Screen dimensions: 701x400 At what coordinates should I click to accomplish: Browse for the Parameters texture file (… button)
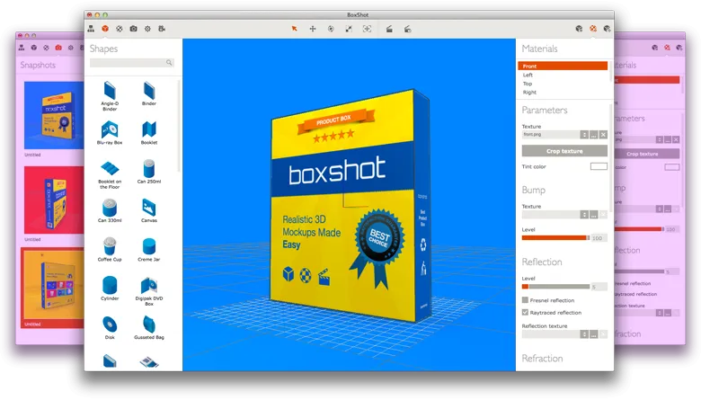tap(593, 135)
